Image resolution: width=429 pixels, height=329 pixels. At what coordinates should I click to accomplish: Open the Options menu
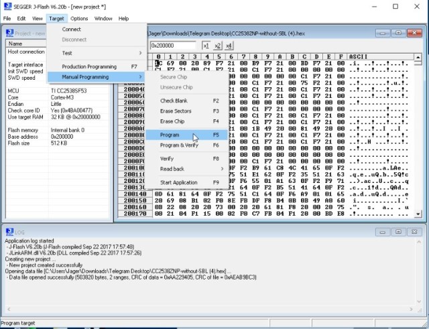pyautogui.click(x=79, y=19)
